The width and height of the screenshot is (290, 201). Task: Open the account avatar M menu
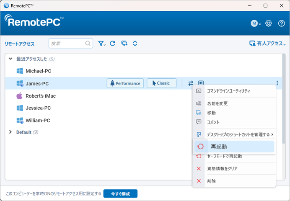[256, 23]
